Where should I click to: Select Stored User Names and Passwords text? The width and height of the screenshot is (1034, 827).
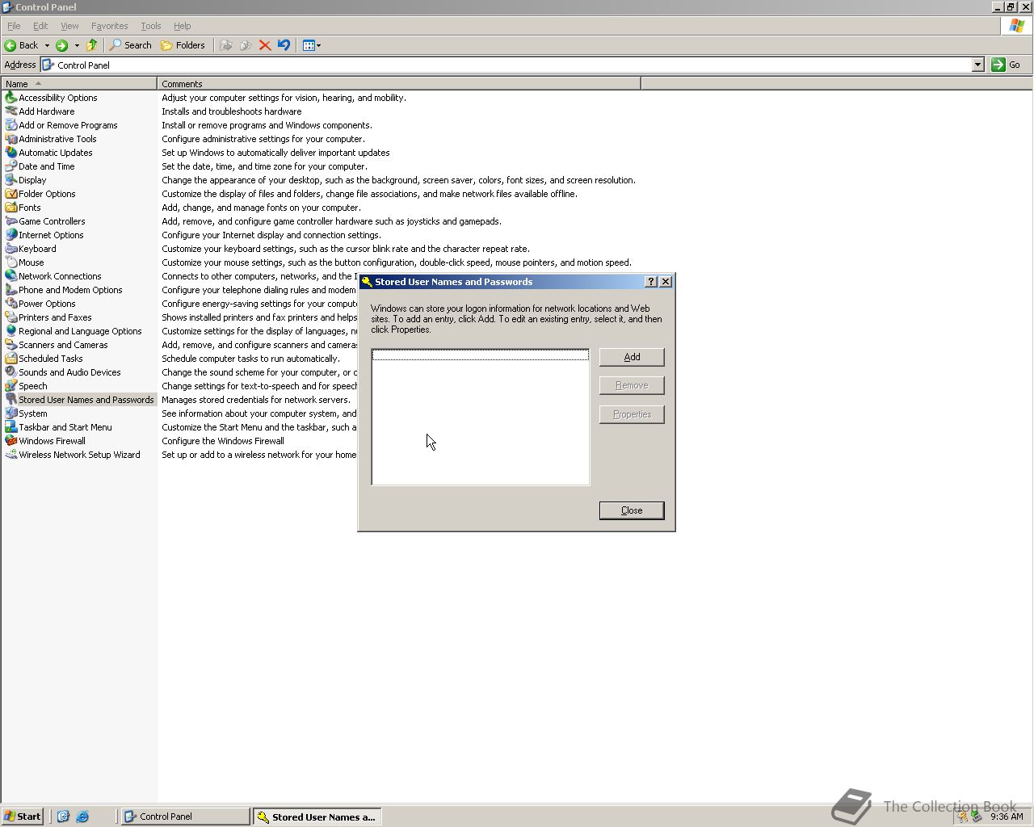[x=86, y=400]
